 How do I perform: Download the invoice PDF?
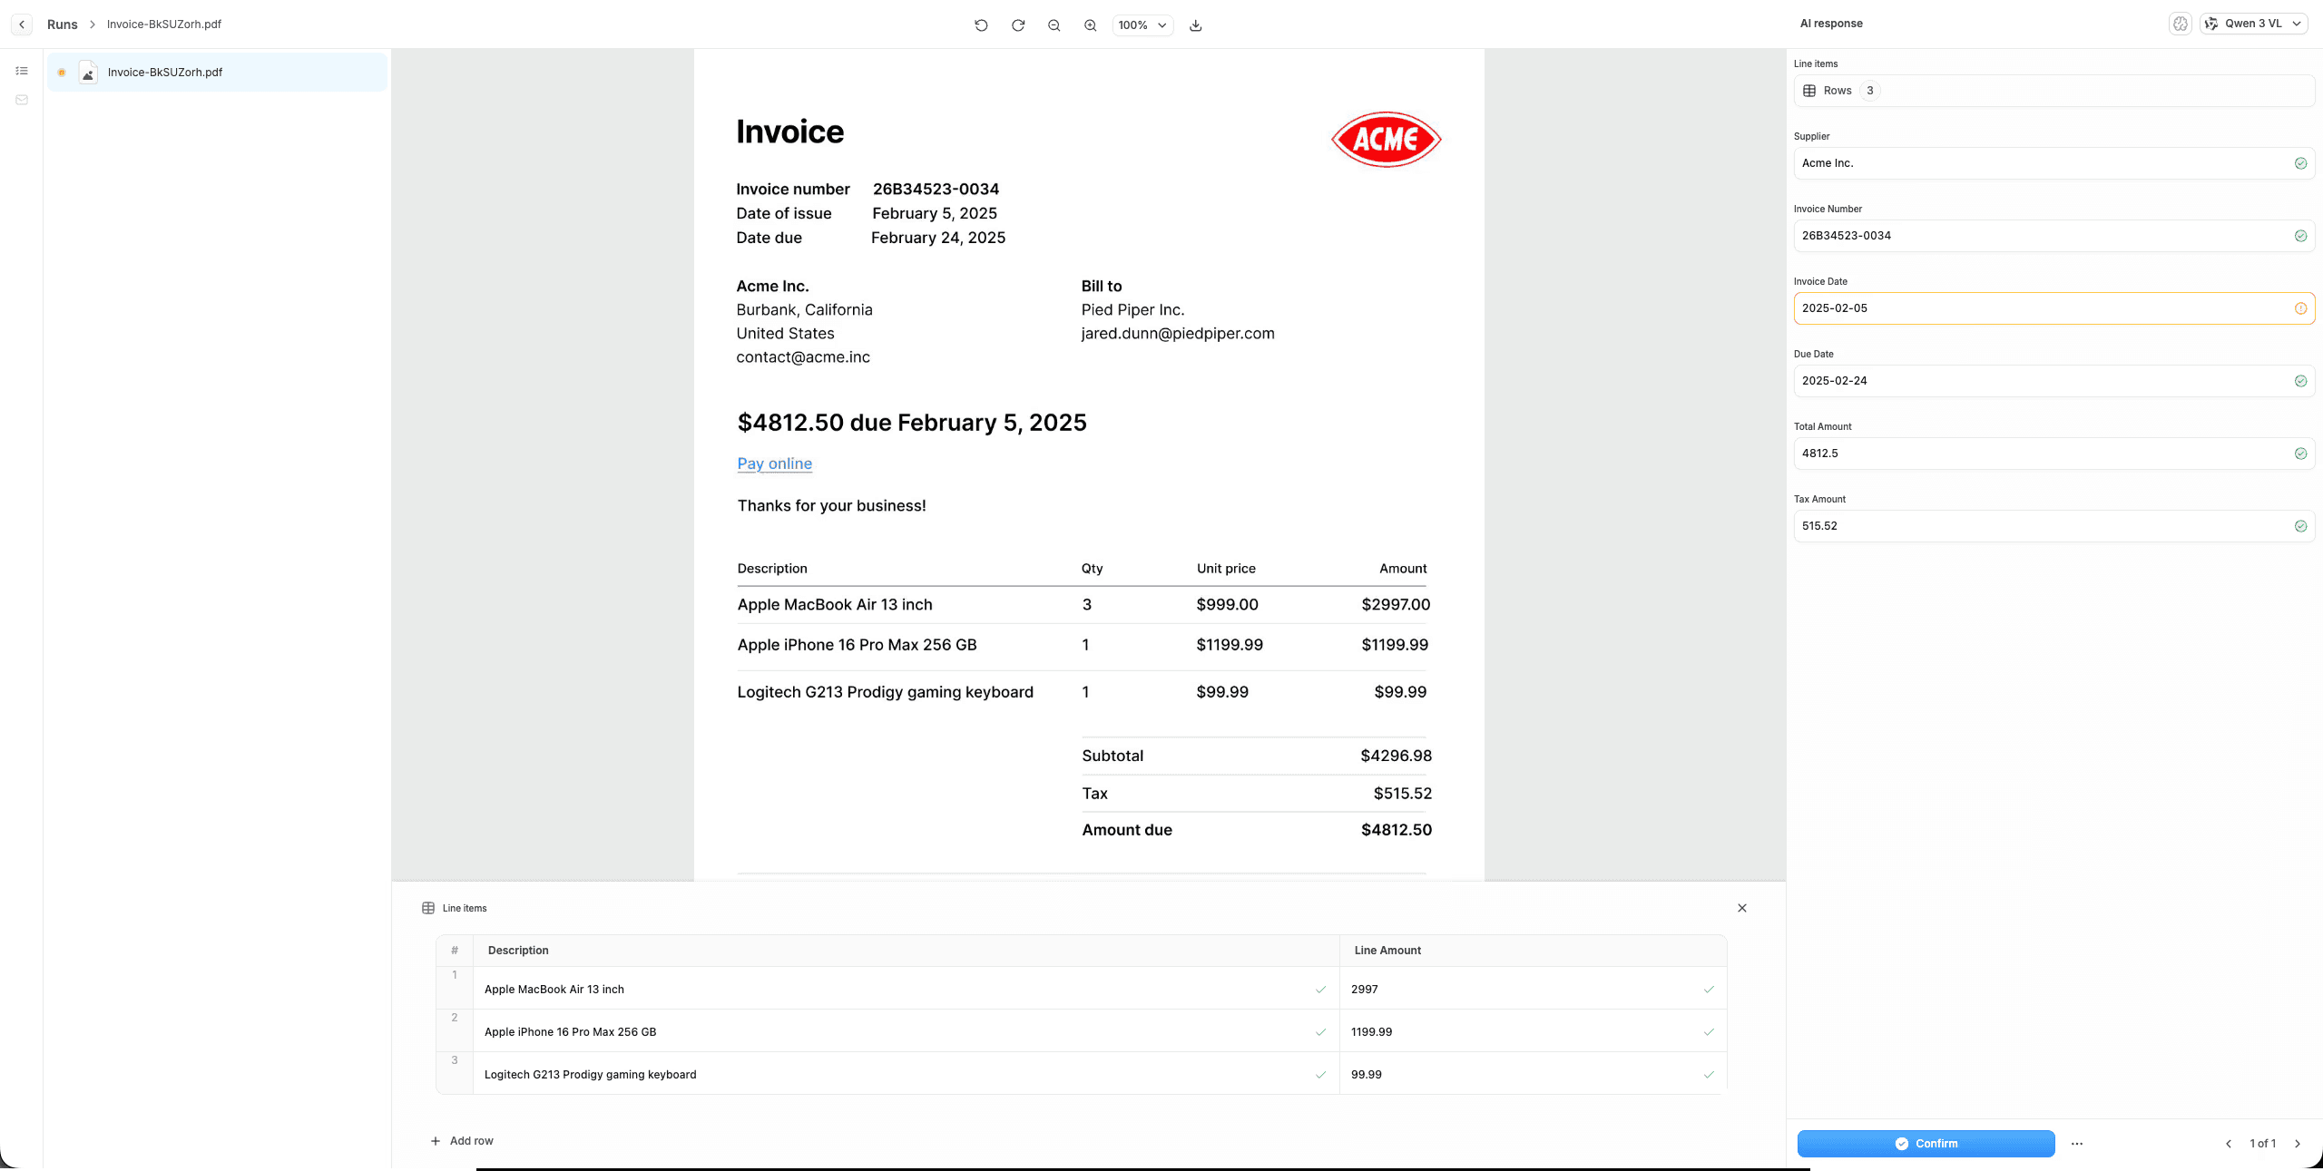1196,25
